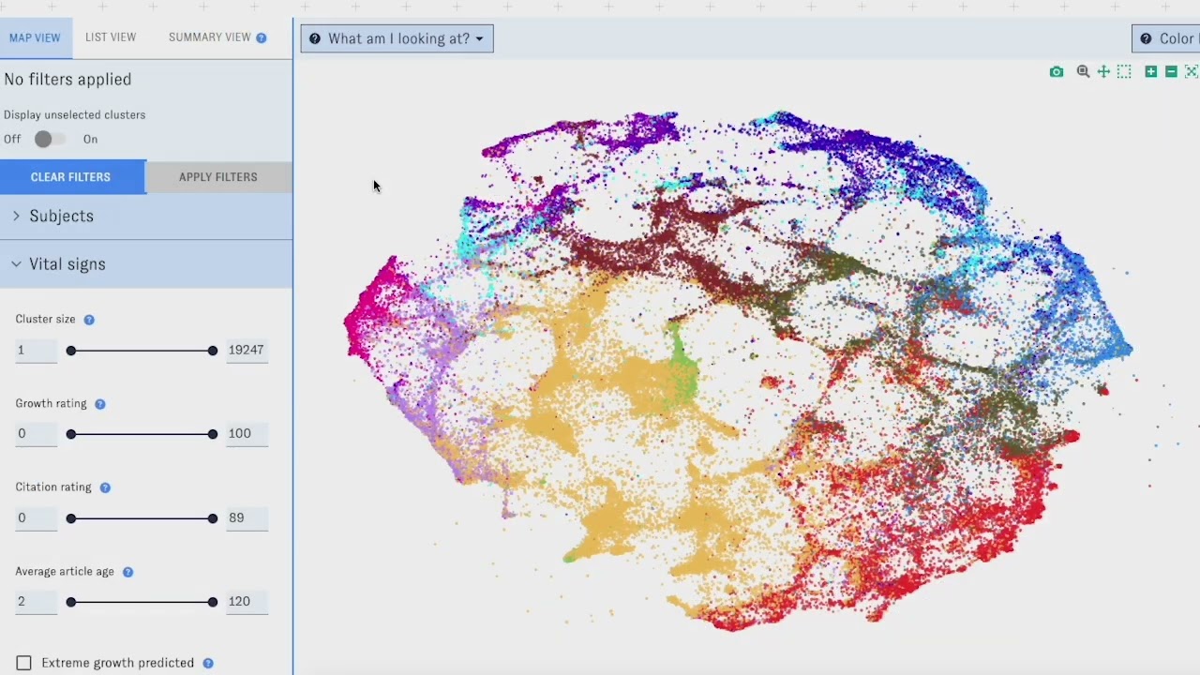The height and width of the screenshot is (675, 1200).
Task: Grab Cluster size maximum slider handle
Action: tap(213, 351)
